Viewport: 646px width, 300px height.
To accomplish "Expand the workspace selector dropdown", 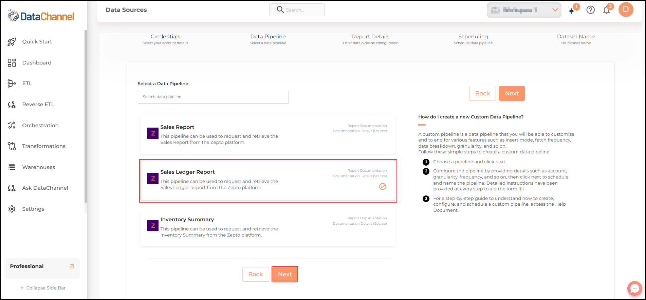I will click(x=524, y=10).
